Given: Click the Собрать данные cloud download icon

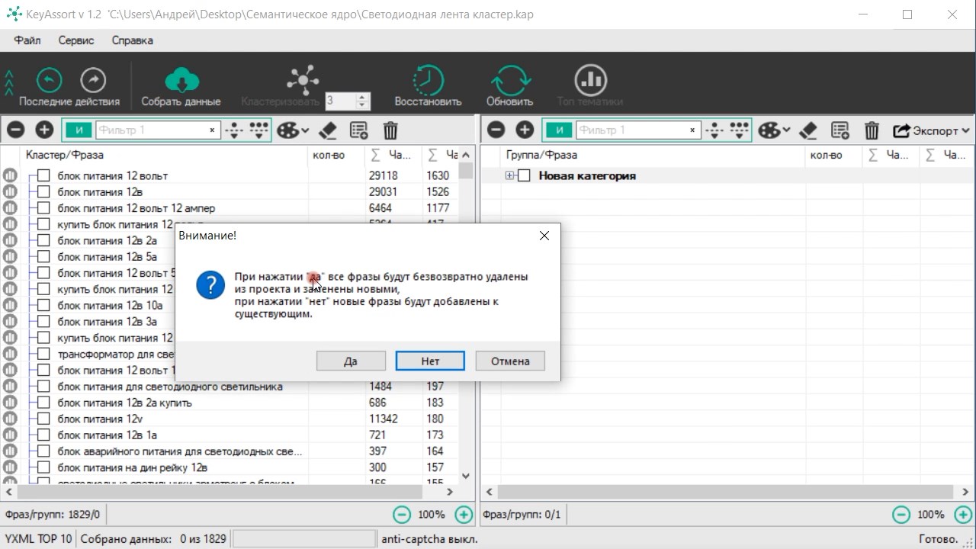Looking at the screenshot, I should coord(181,79).
